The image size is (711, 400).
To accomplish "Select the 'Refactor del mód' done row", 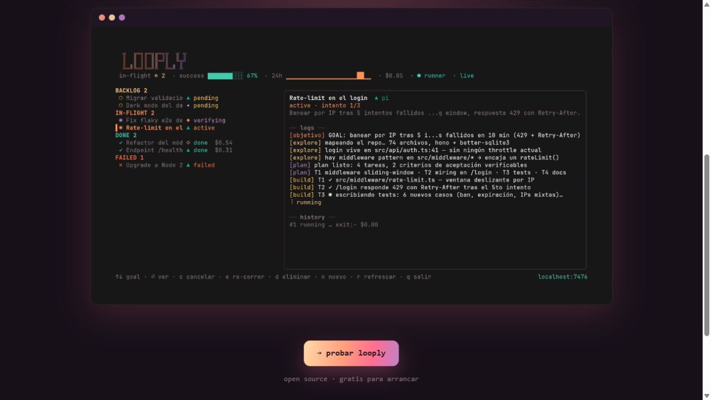I will 175,143.
